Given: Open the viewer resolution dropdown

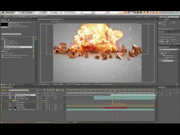Looking at the screenshot, I should [72, 84].
